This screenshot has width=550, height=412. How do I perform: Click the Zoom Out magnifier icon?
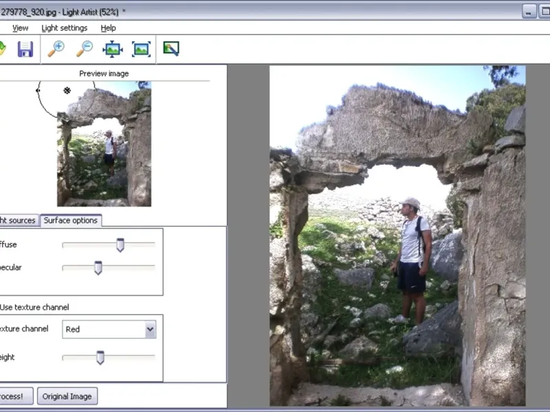pyautogui.click(x=85, y=49)
